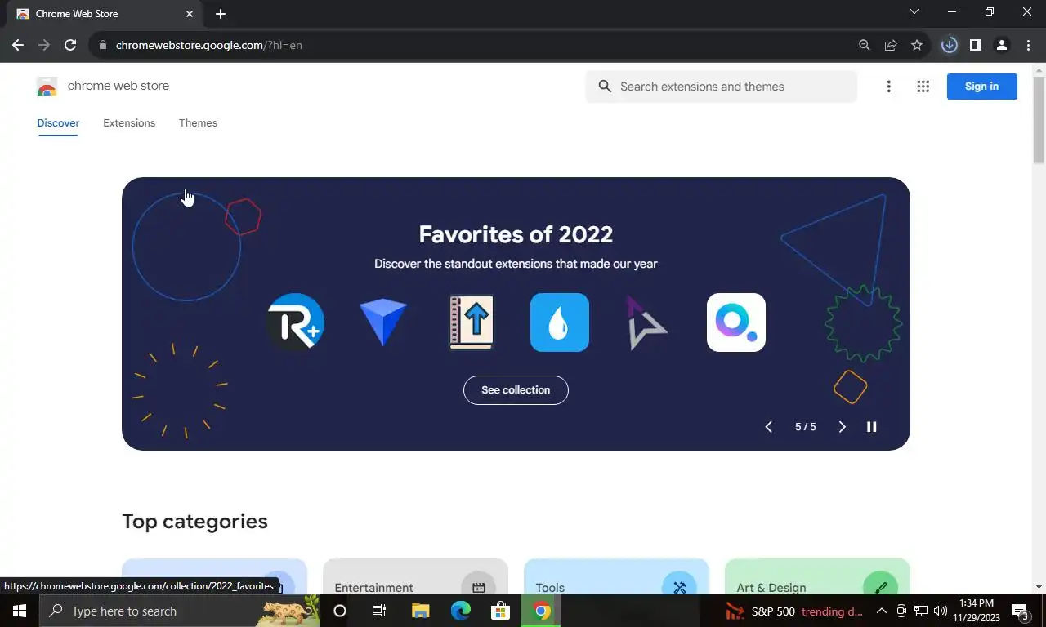Image resolution: width=1046 pixels, height=627 pixels.
Task: Open the Cortana circle on the taskbar
Action: 340,611
